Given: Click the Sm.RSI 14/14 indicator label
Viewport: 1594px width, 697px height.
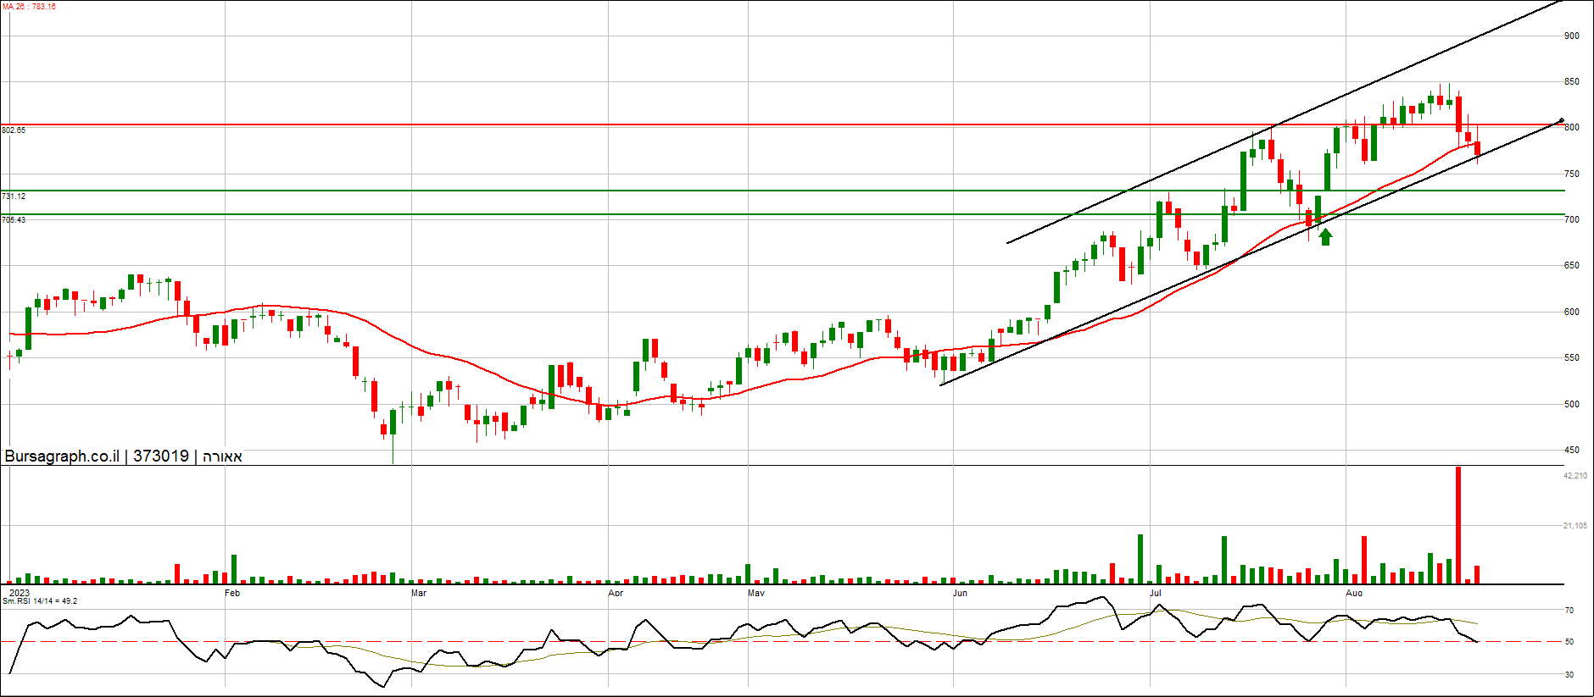Looking at the screenshot, I should [40, 601].
